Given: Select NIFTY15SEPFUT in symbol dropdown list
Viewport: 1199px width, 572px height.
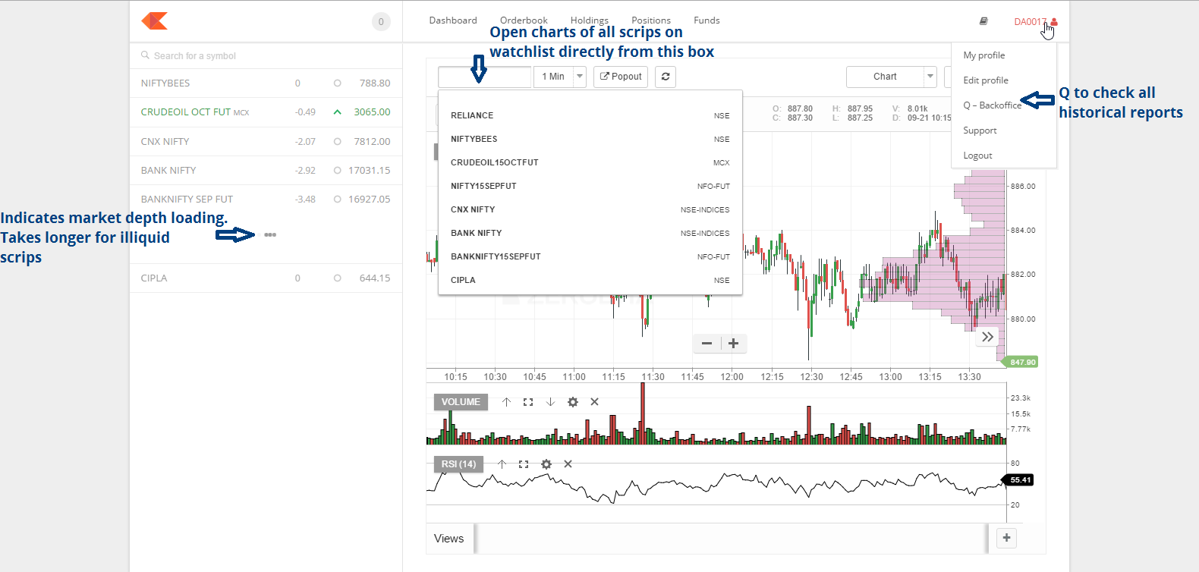Looking at the screenshot, I should (590, 187).
